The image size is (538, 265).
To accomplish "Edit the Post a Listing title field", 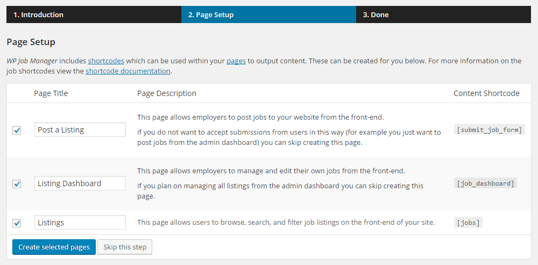I will coord(80,130).
